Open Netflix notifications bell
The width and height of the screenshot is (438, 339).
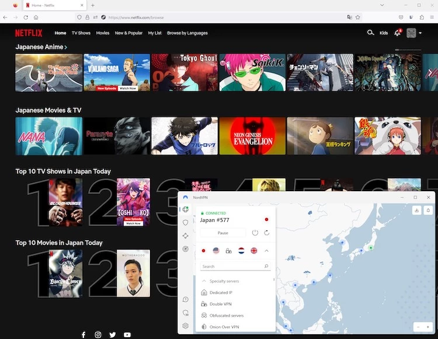pos(398,33)
